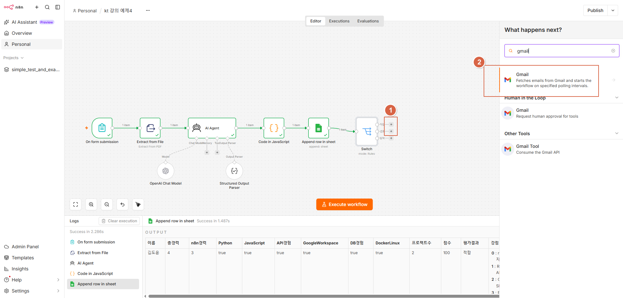Viewport: 623px width, 298px height.
Task: Expand the Help submenu
Action: pos(58,280)
